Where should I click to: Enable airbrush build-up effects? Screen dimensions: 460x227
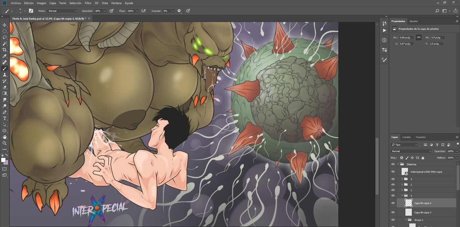[x=144, y=11]
